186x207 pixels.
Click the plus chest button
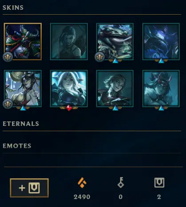click(29, 188)
